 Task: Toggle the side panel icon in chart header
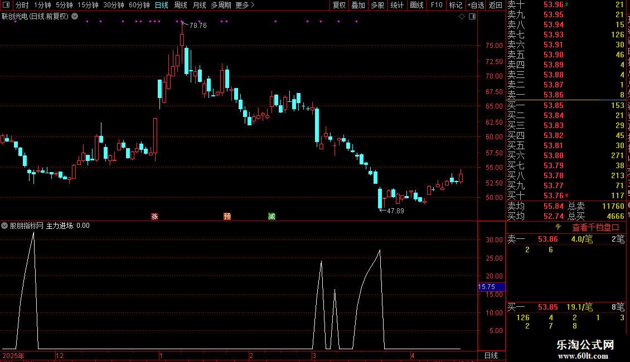pos(472,17)
